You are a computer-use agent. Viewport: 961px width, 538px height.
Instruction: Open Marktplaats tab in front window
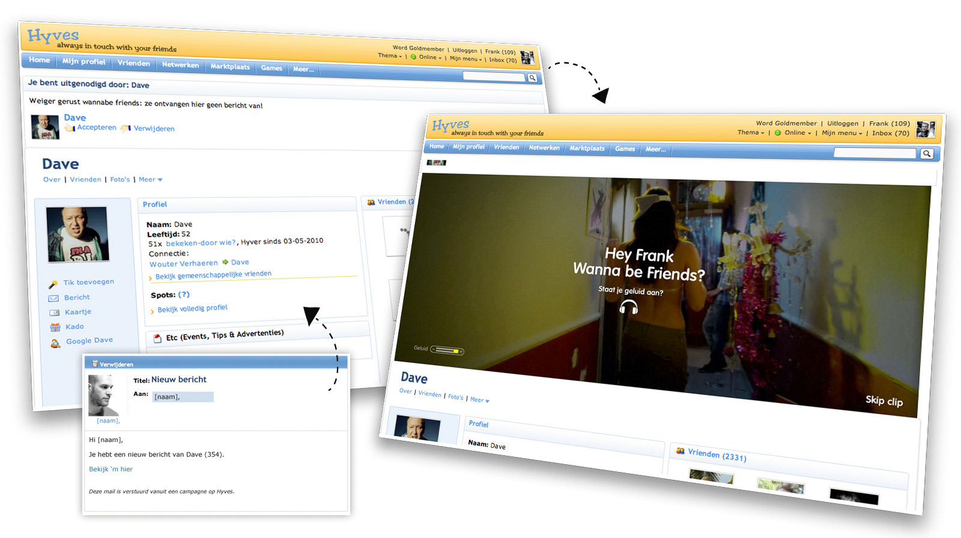click(587, 148)
